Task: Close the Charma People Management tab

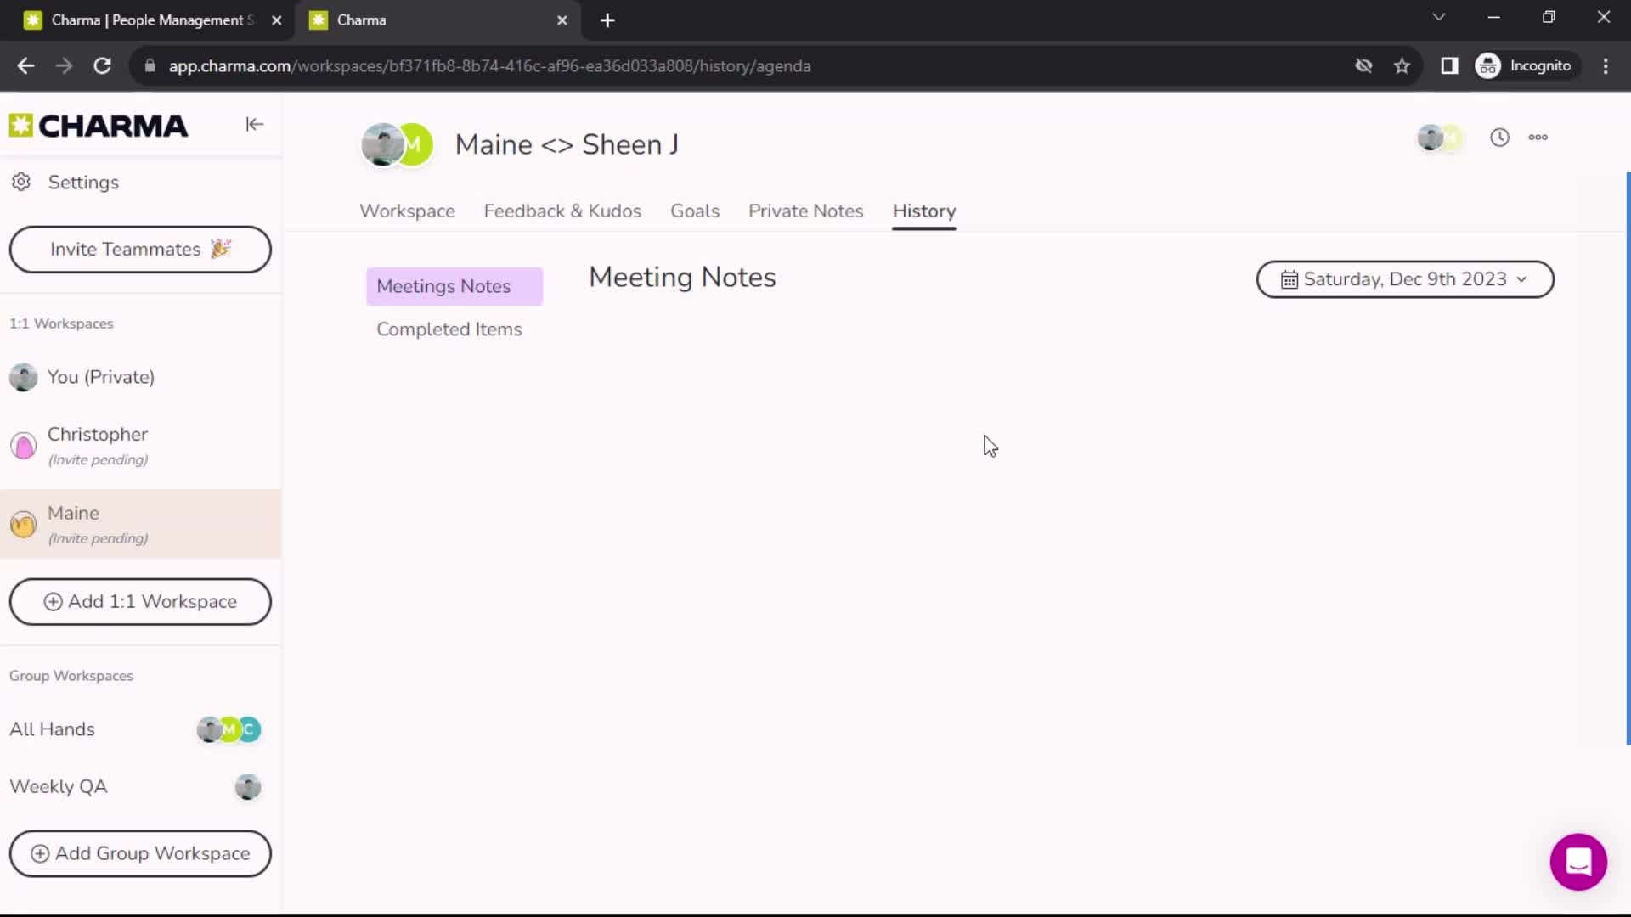Action: pos(276,20)
